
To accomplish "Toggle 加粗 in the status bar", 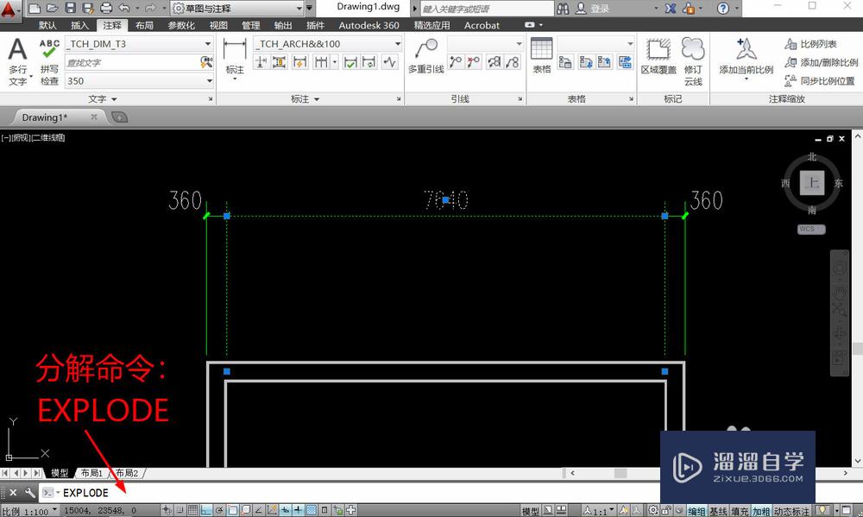I will (761, 512).
